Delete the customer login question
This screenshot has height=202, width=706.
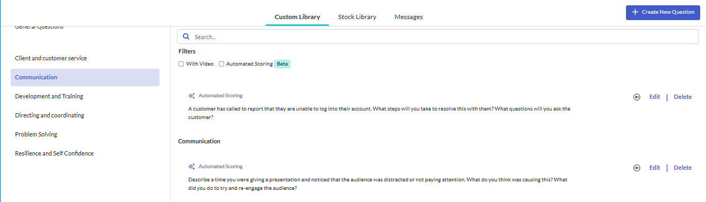(x=683, y=97)
